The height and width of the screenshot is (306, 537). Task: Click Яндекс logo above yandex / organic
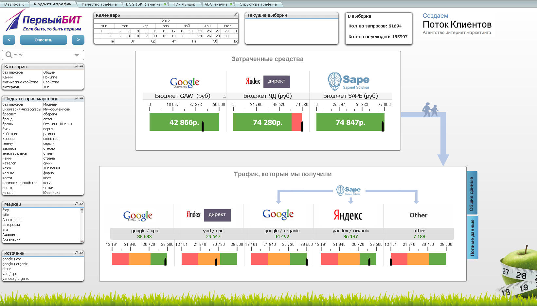(348, 215)
